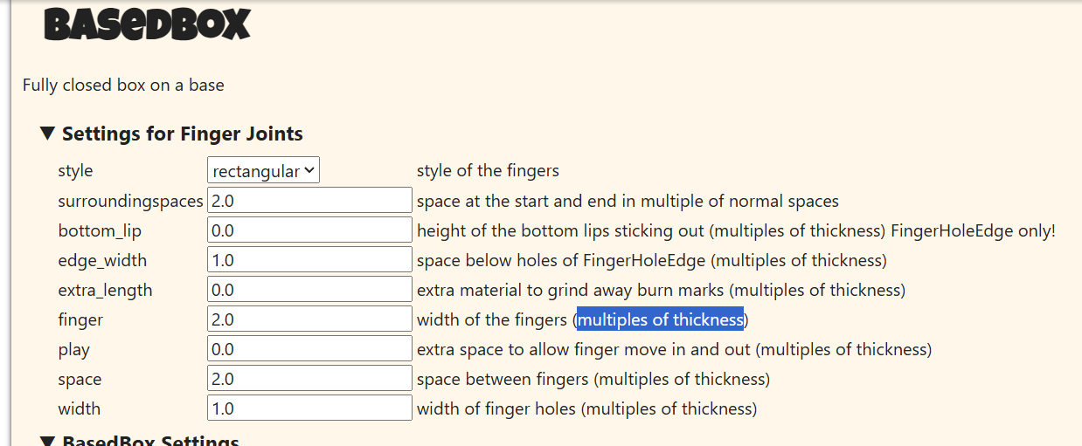Click the 'play' parameter label

pyautogui.click(x=74, y=350)
